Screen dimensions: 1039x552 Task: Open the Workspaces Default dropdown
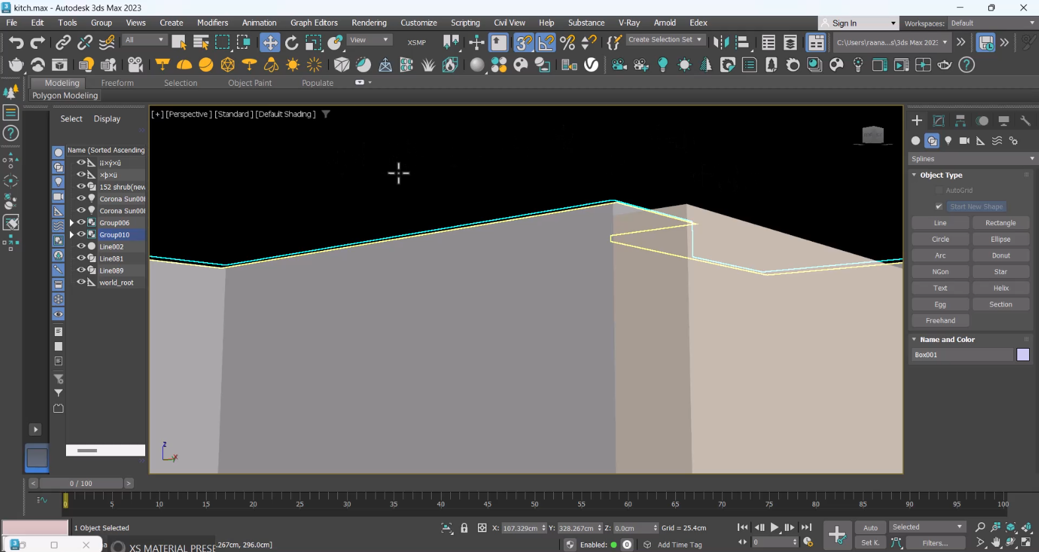click(x=992, y=23)
